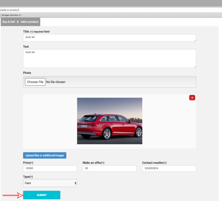
Task: Focus the Title field containing Audi a4
Action: [x=109, y=38]
